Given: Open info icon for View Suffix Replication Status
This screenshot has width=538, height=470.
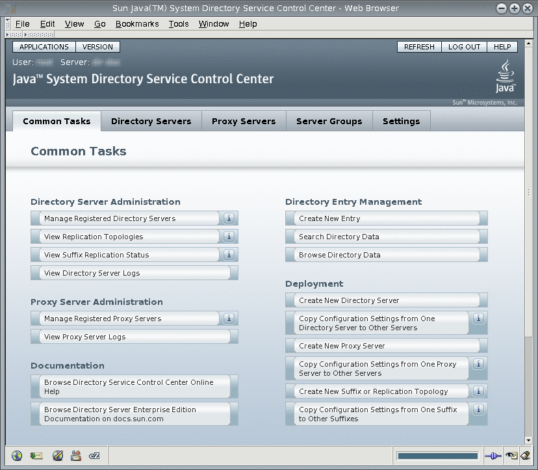Looking at the screenshot, I should pos(229,255).
